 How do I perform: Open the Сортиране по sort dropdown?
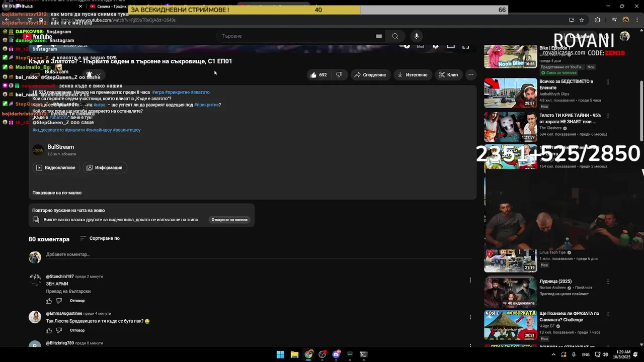pyautogui.click(x=100, y=238)
